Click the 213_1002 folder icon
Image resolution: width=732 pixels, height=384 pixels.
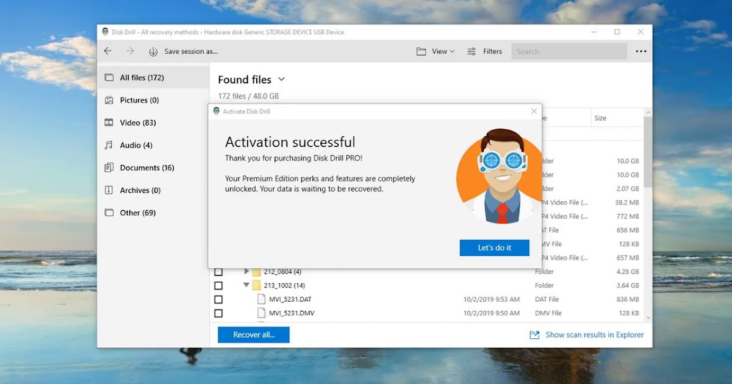257,285
